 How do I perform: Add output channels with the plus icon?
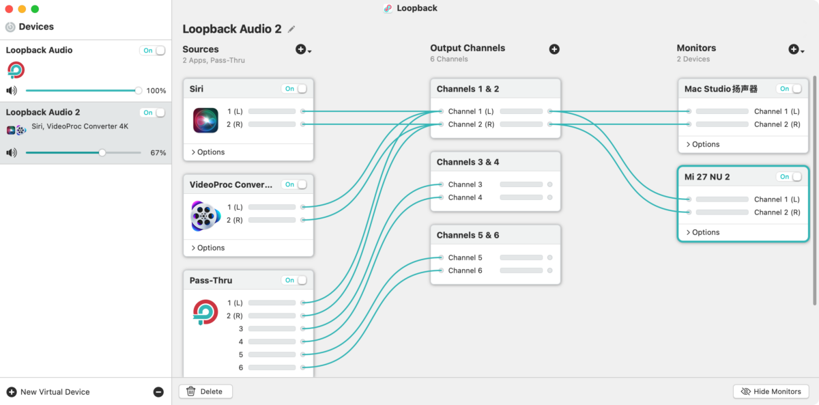coord(554,49)
